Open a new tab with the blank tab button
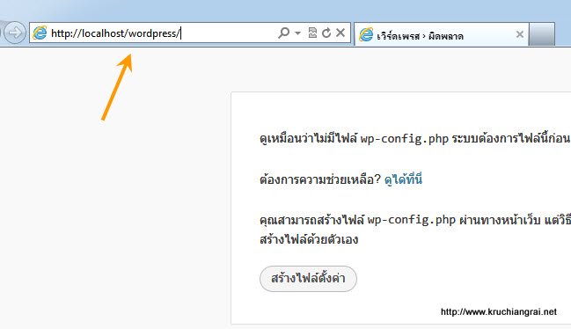Screen dimensions: 571x329 point(542,33)
